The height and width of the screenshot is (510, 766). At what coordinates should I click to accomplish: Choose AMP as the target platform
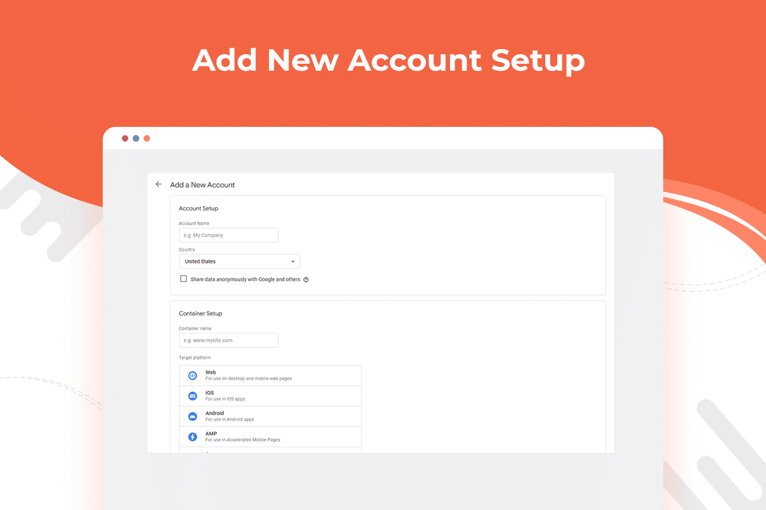(x=270, y=436)
